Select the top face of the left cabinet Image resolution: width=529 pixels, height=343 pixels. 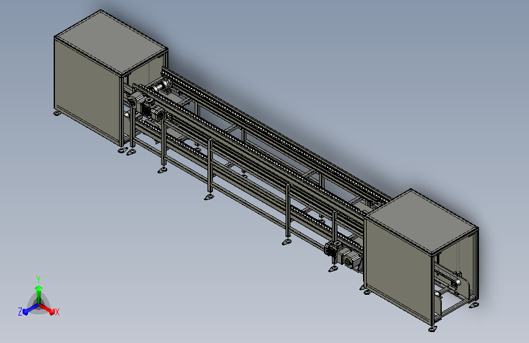110,42
